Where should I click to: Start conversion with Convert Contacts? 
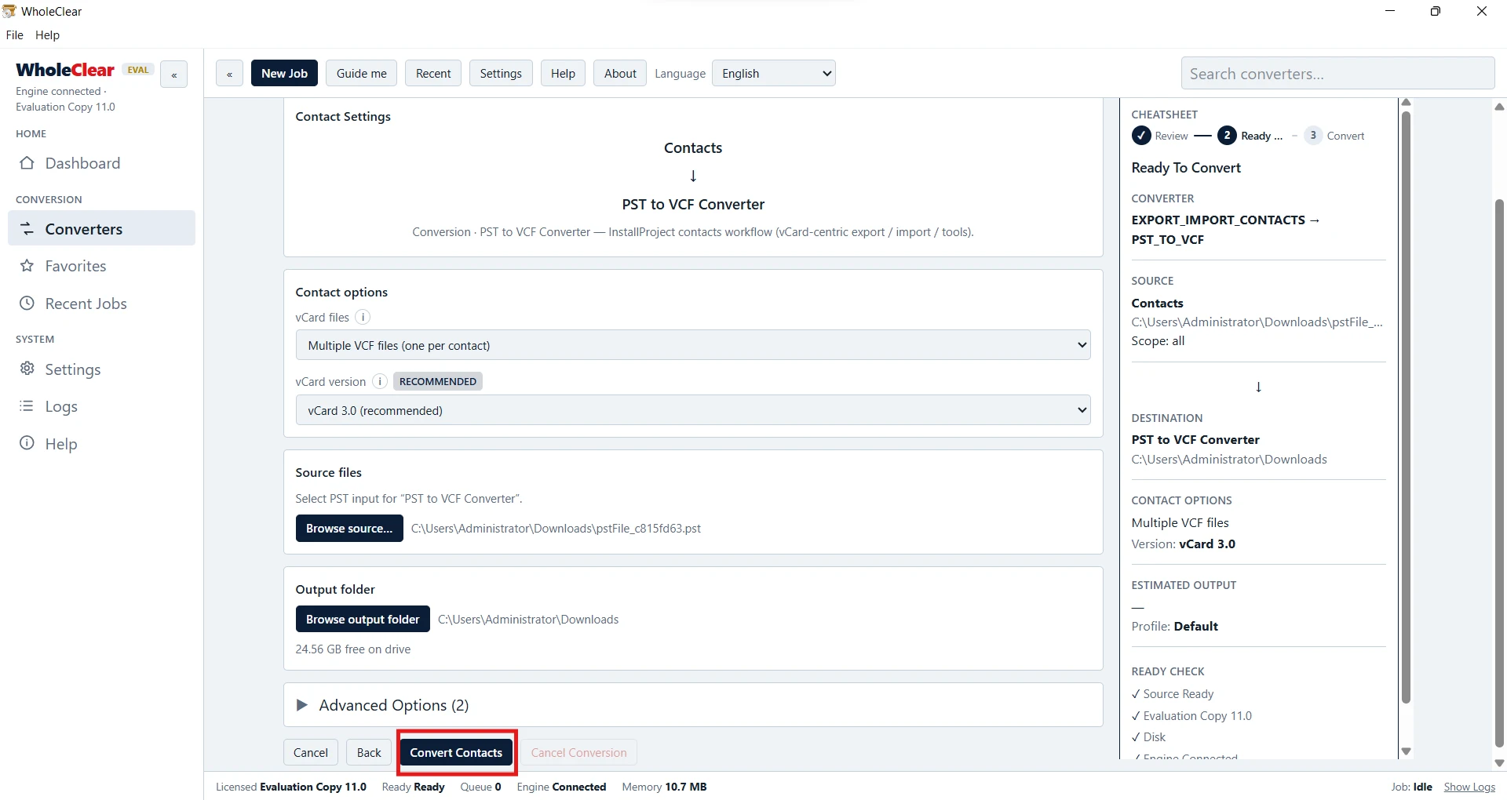point(456,753)
